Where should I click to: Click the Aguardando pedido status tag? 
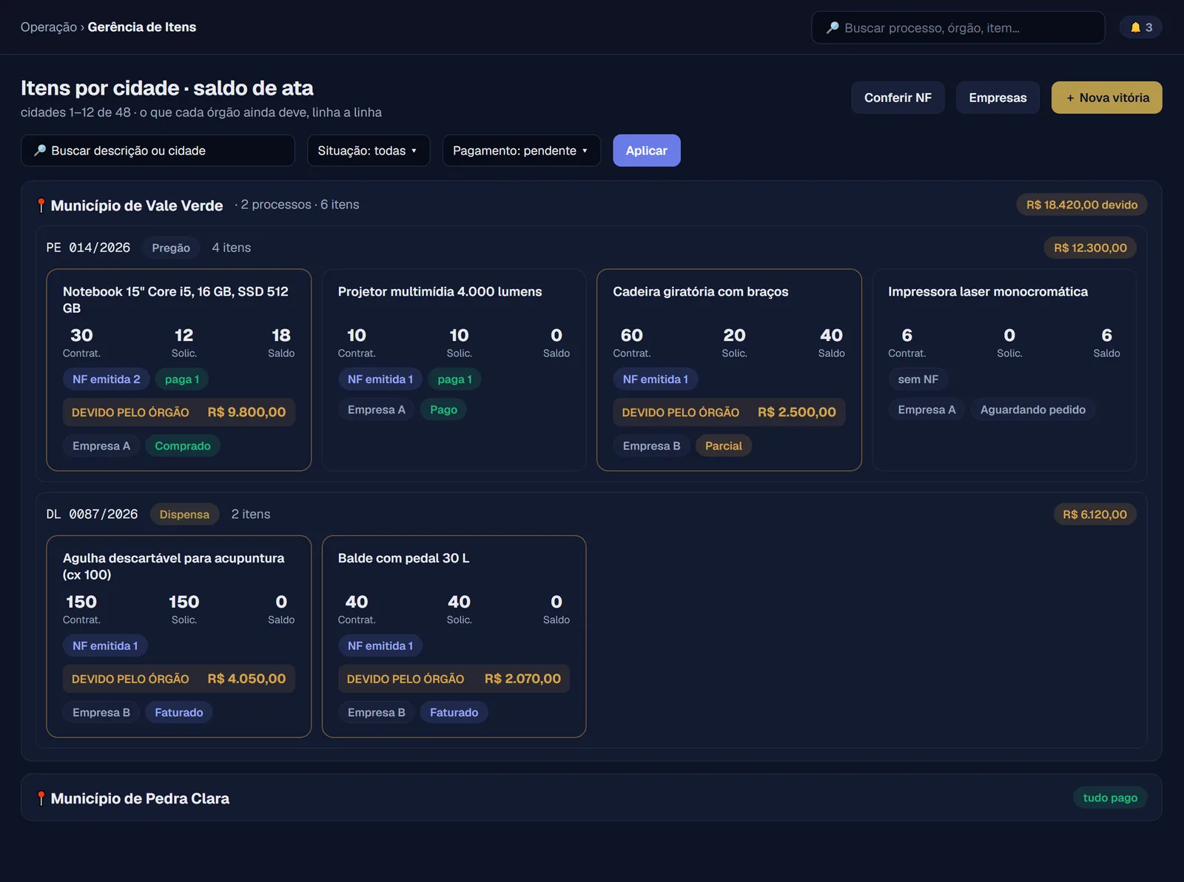[x=1033, y=410]
